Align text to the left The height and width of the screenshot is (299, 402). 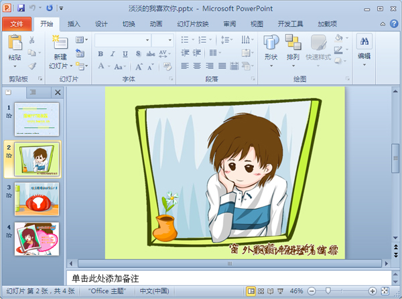185,66
